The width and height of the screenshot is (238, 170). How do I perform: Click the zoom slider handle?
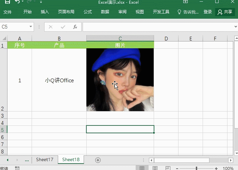coord(197,168)
